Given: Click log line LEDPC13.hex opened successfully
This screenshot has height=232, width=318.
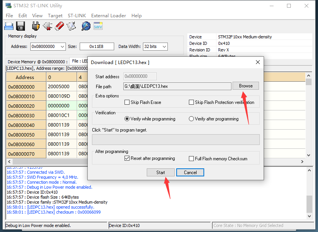Looking at the screenshot, I should click(x=51, y=207).
